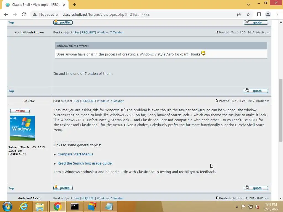This screenshot has width=283, height=212.
Task: Toggle the browser side panel icon
Action: 259,14
